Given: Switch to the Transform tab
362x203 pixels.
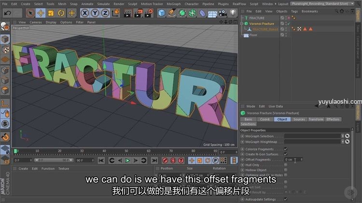Looking at the screenshot, I should [x=316, y=119].
